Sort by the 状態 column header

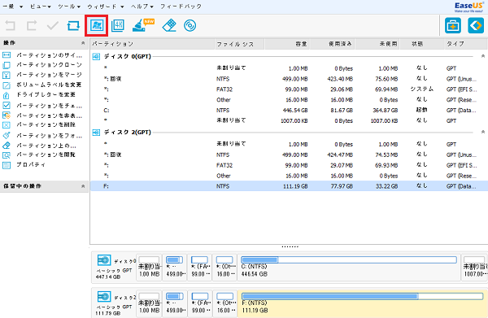(421, 44)
